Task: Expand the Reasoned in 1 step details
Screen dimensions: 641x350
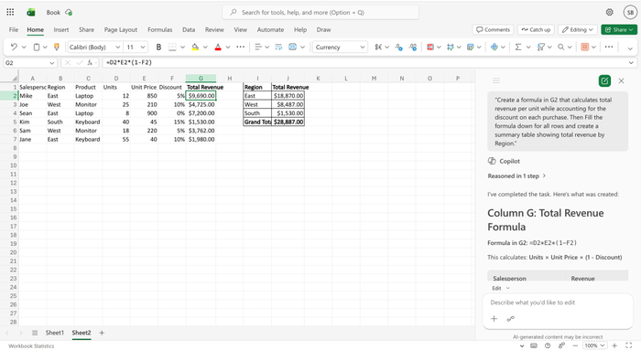Action: pos(516,175)
